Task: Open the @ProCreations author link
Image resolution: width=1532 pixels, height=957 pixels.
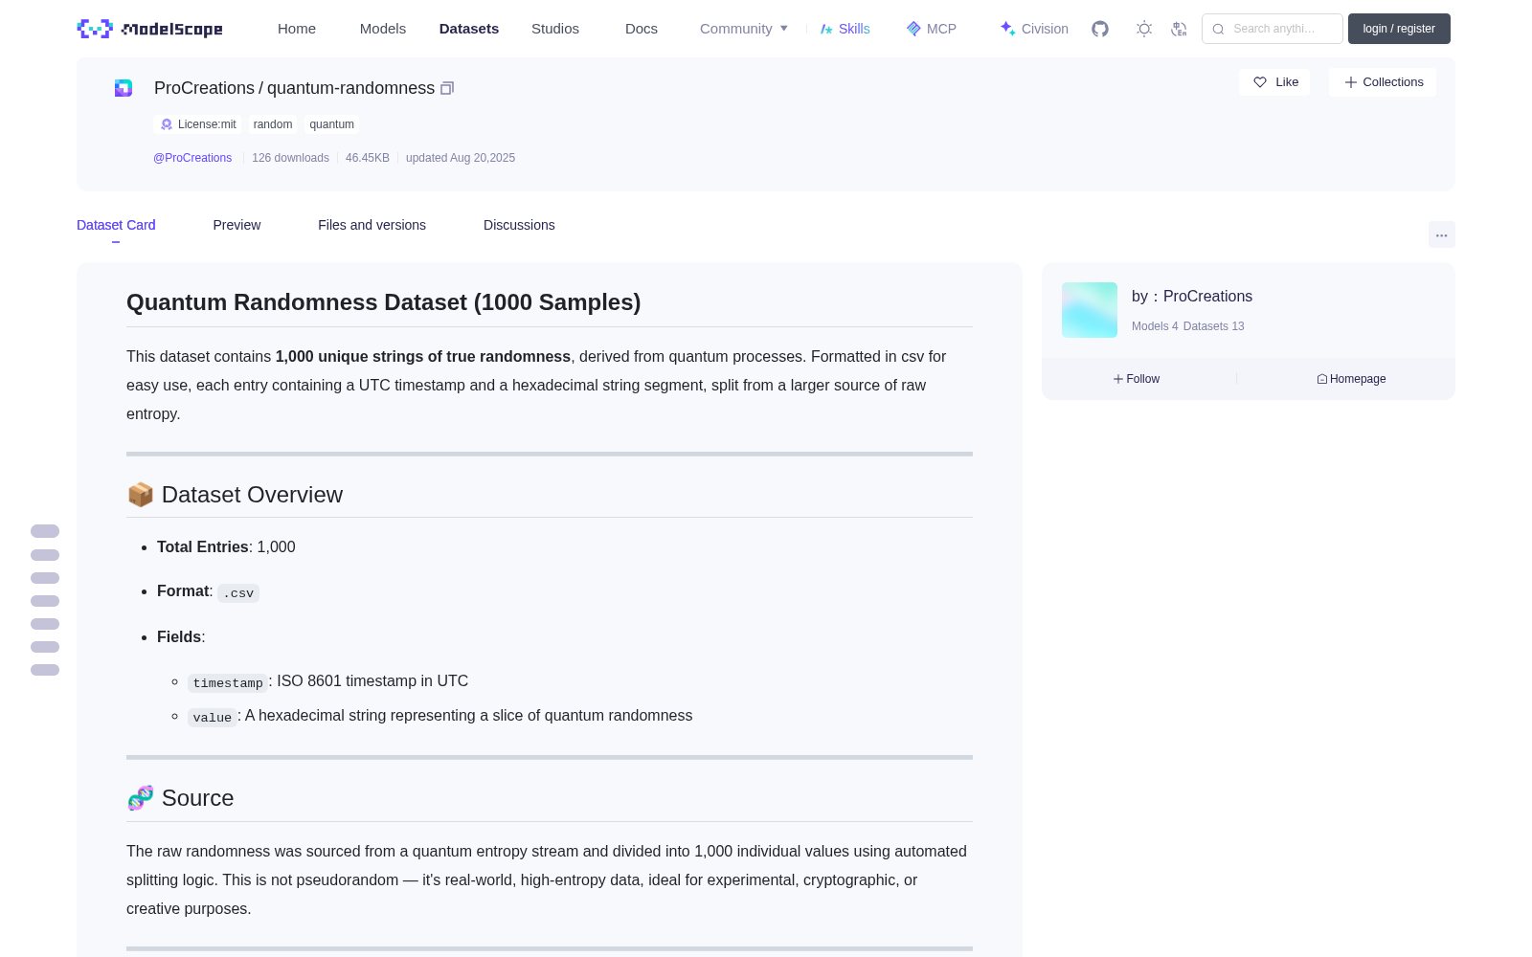Action: tap(192, 158)
